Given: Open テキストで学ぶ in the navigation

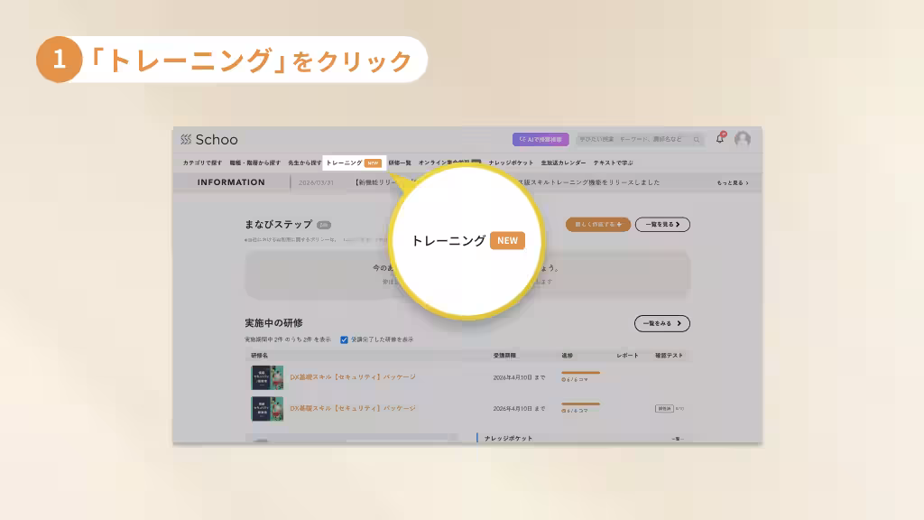Looking at the screenshot, I should click(613, 162).
